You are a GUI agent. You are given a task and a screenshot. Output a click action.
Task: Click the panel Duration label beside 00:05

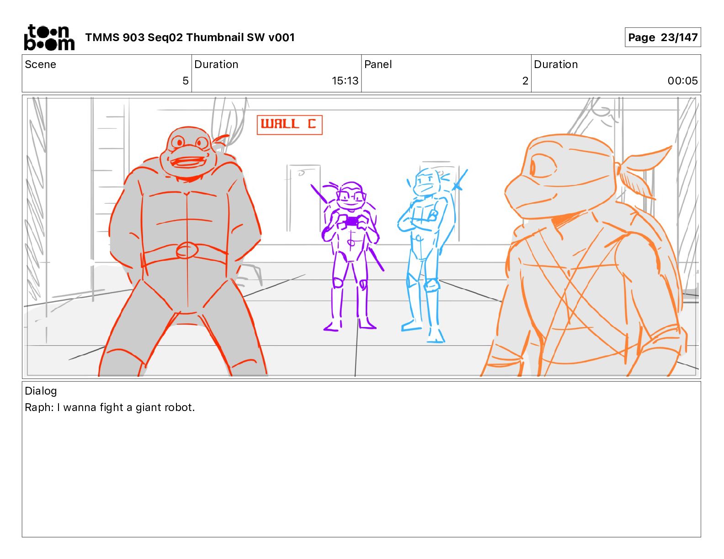pyautogui.click(x=556, y=64)
